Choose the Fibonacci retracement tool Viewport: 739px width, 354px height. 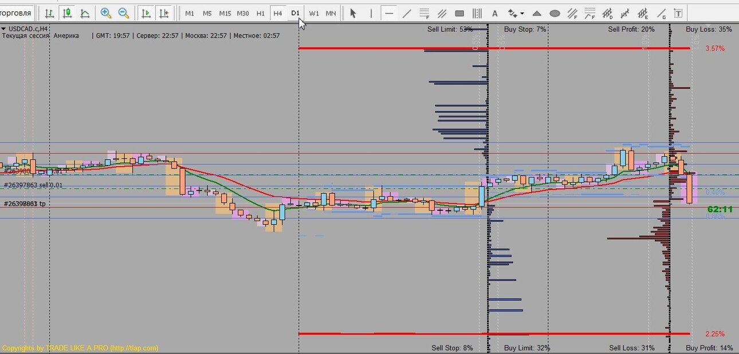click(x=424, y=13)
